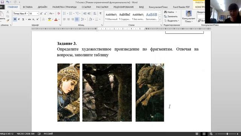Open the Foxit Reader PDF tab

click(x=182, y=7)
